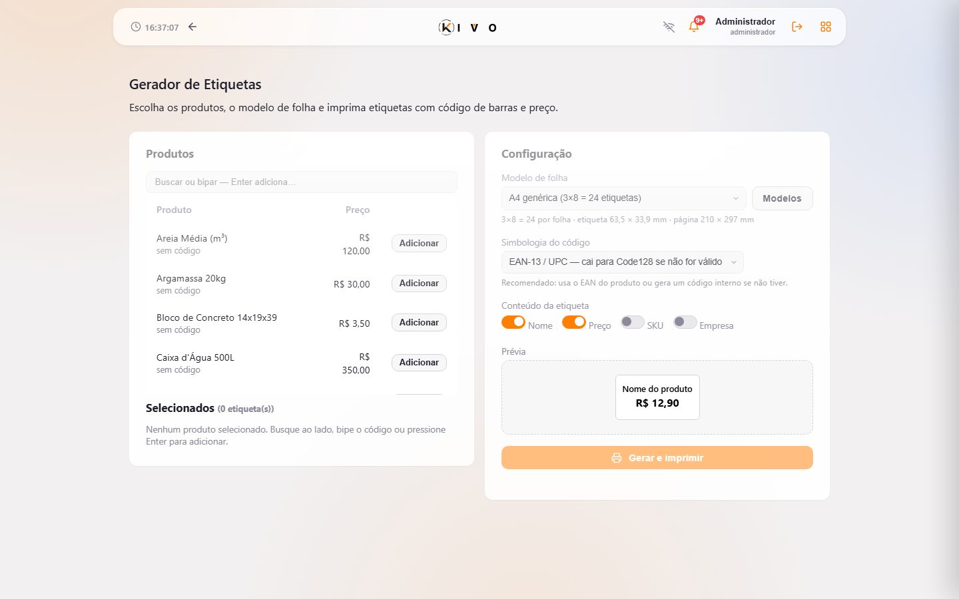The image size is (959, 599).
Task: Click the Preço column header
Action: click(358, 210)
